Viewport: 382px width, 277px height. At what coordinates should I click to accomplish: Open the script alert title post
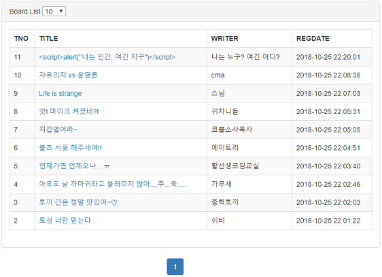point(107,57)
